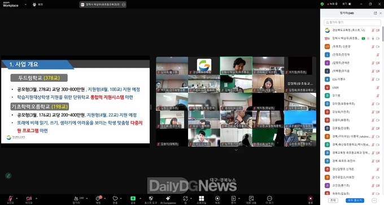Open the 더 보기 more menu

[x=269, y=198]
